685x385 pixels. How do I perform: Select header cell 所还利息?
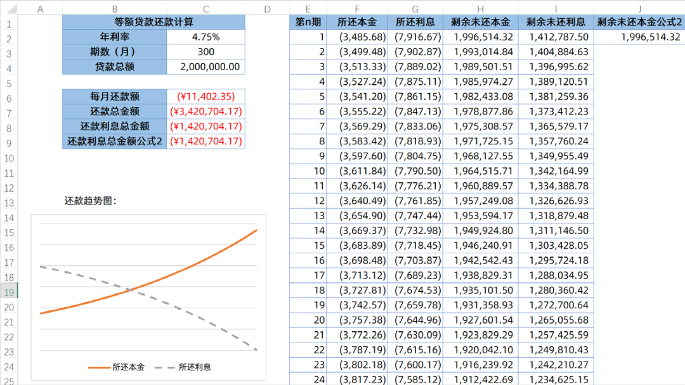tap(415, 22)
